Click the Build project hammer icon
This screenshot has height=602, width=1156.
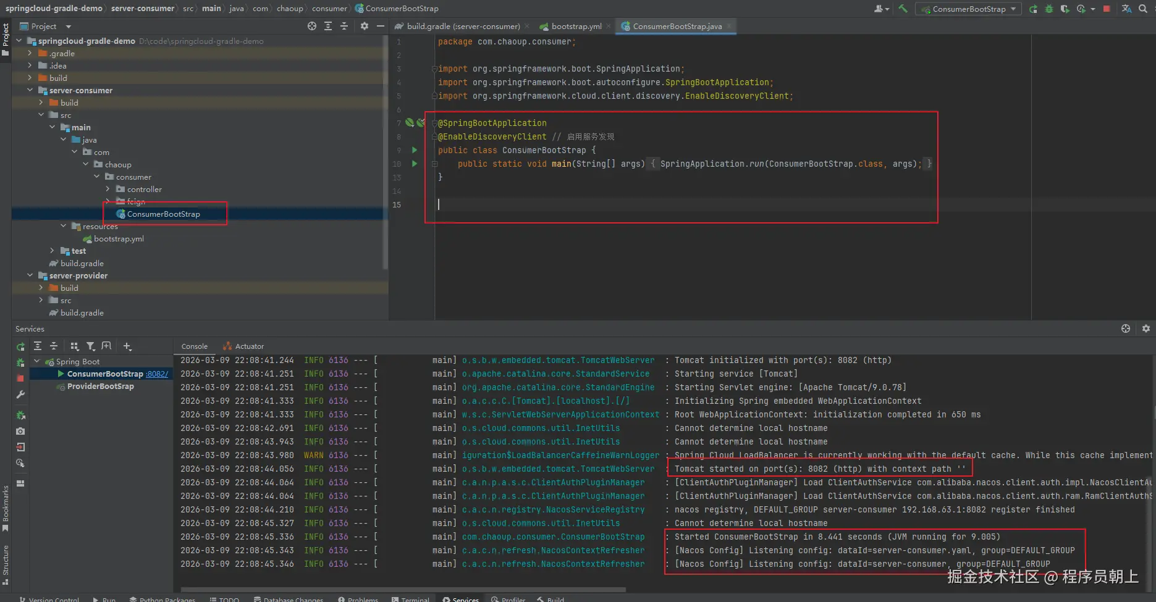(903, 9)
